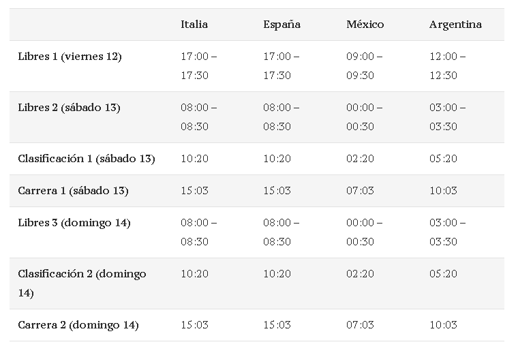Select Clasificación 2 Italia time 10:20
The image size is (518, 353).
194,274
